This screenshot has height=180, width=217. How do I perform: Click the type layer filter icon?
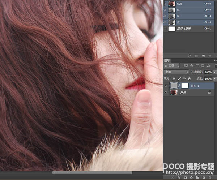click(x=197, y=66)
